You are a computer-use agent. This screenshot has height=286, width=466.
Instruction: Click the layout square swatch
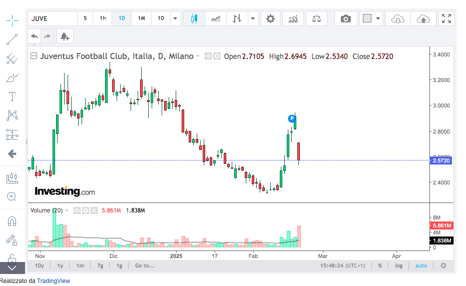click(x=367, y=18)
